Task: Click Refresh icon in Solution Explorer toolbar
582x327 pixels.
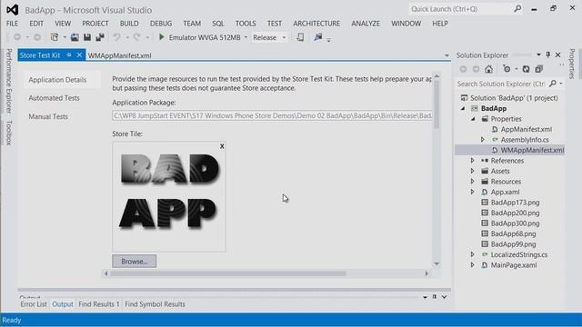Action: 526,69
